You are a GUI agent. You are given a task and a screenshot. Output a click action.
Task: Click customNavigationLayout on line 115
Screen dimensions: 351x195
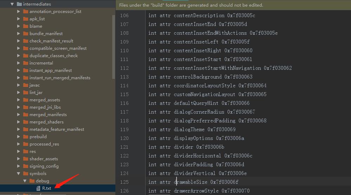pyautogui.click(x=205, y=94)
